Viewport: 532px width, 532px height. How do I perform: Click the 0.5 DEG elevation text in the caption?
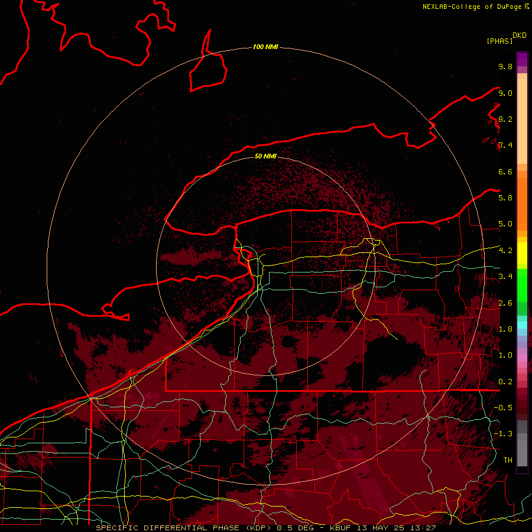[x=295, y=528]
